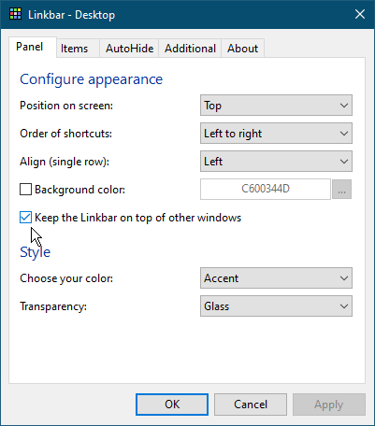Image resolution: width=375 pixels, height=426 pixels.
Task: Select the Panel tab
Action: pos(30,47)
